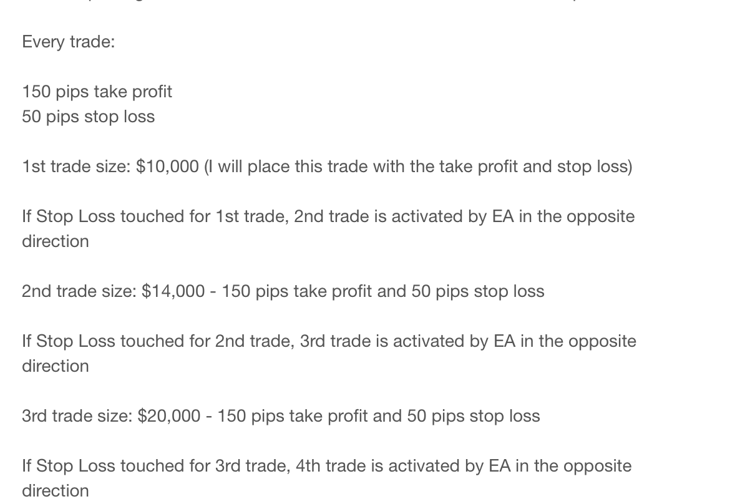This screenshot has width=745, height=504.
Task: Click the "$10,000" amount
Action: click(167, 167)
